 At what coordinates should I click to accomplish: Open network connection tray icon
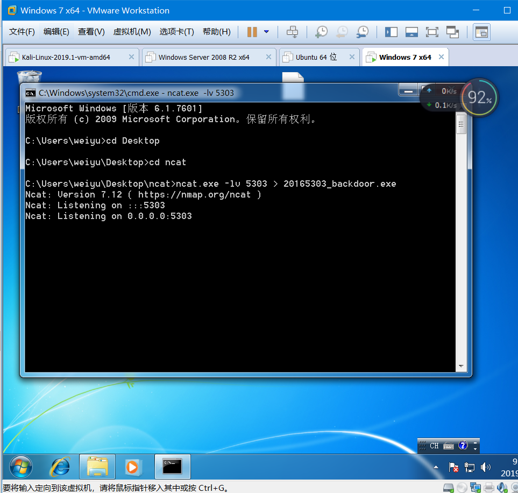[x=470, y=467]
